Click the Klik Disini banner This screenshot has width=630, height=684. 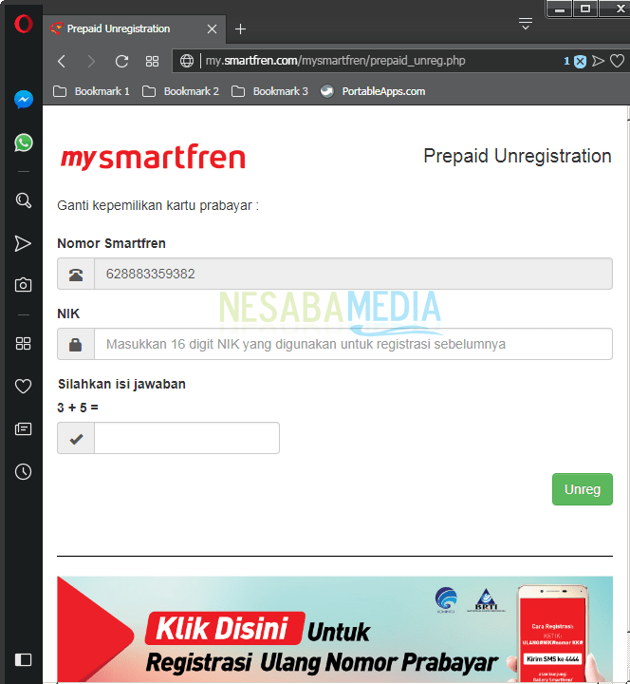coord(335,630)
